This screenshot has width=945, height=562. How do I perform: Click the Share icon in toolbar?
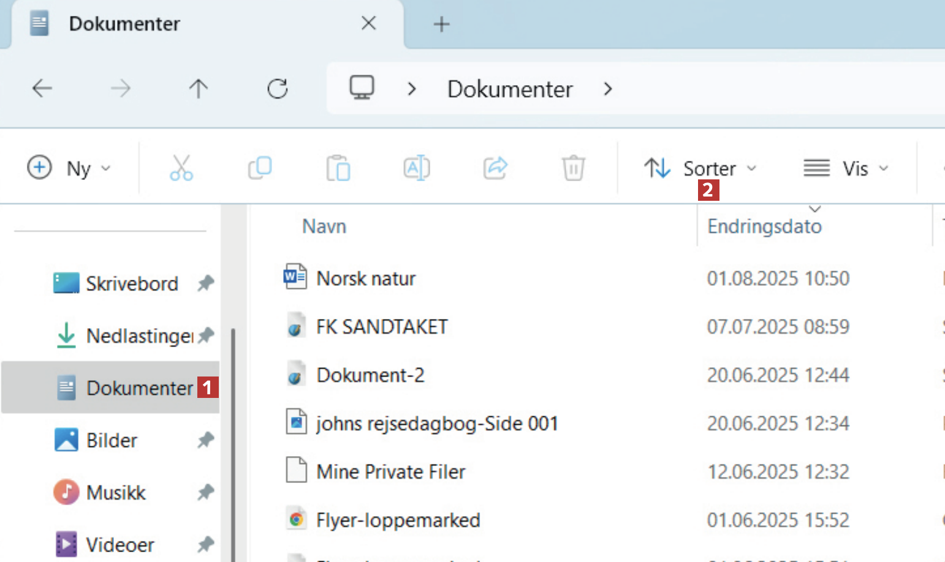tap(495, 168)
